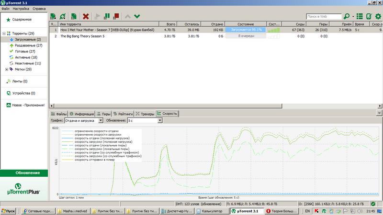The image size is (383, 215).
Task: Open 'Новое - Приложения!' in the sidebar
Action: coord(28,105)
